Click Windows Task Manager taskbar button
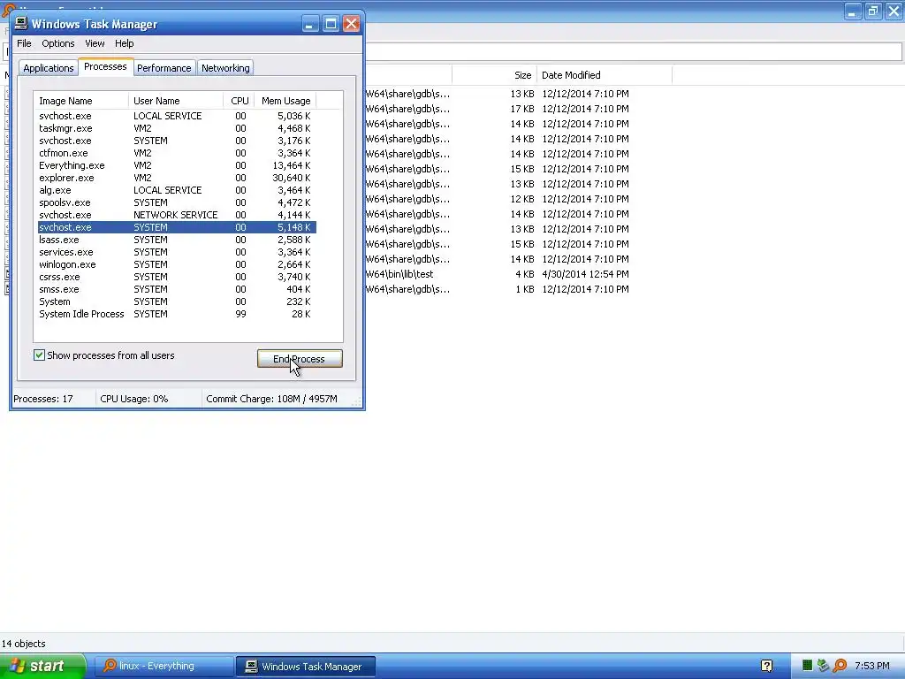 click(x=306, y=666)
